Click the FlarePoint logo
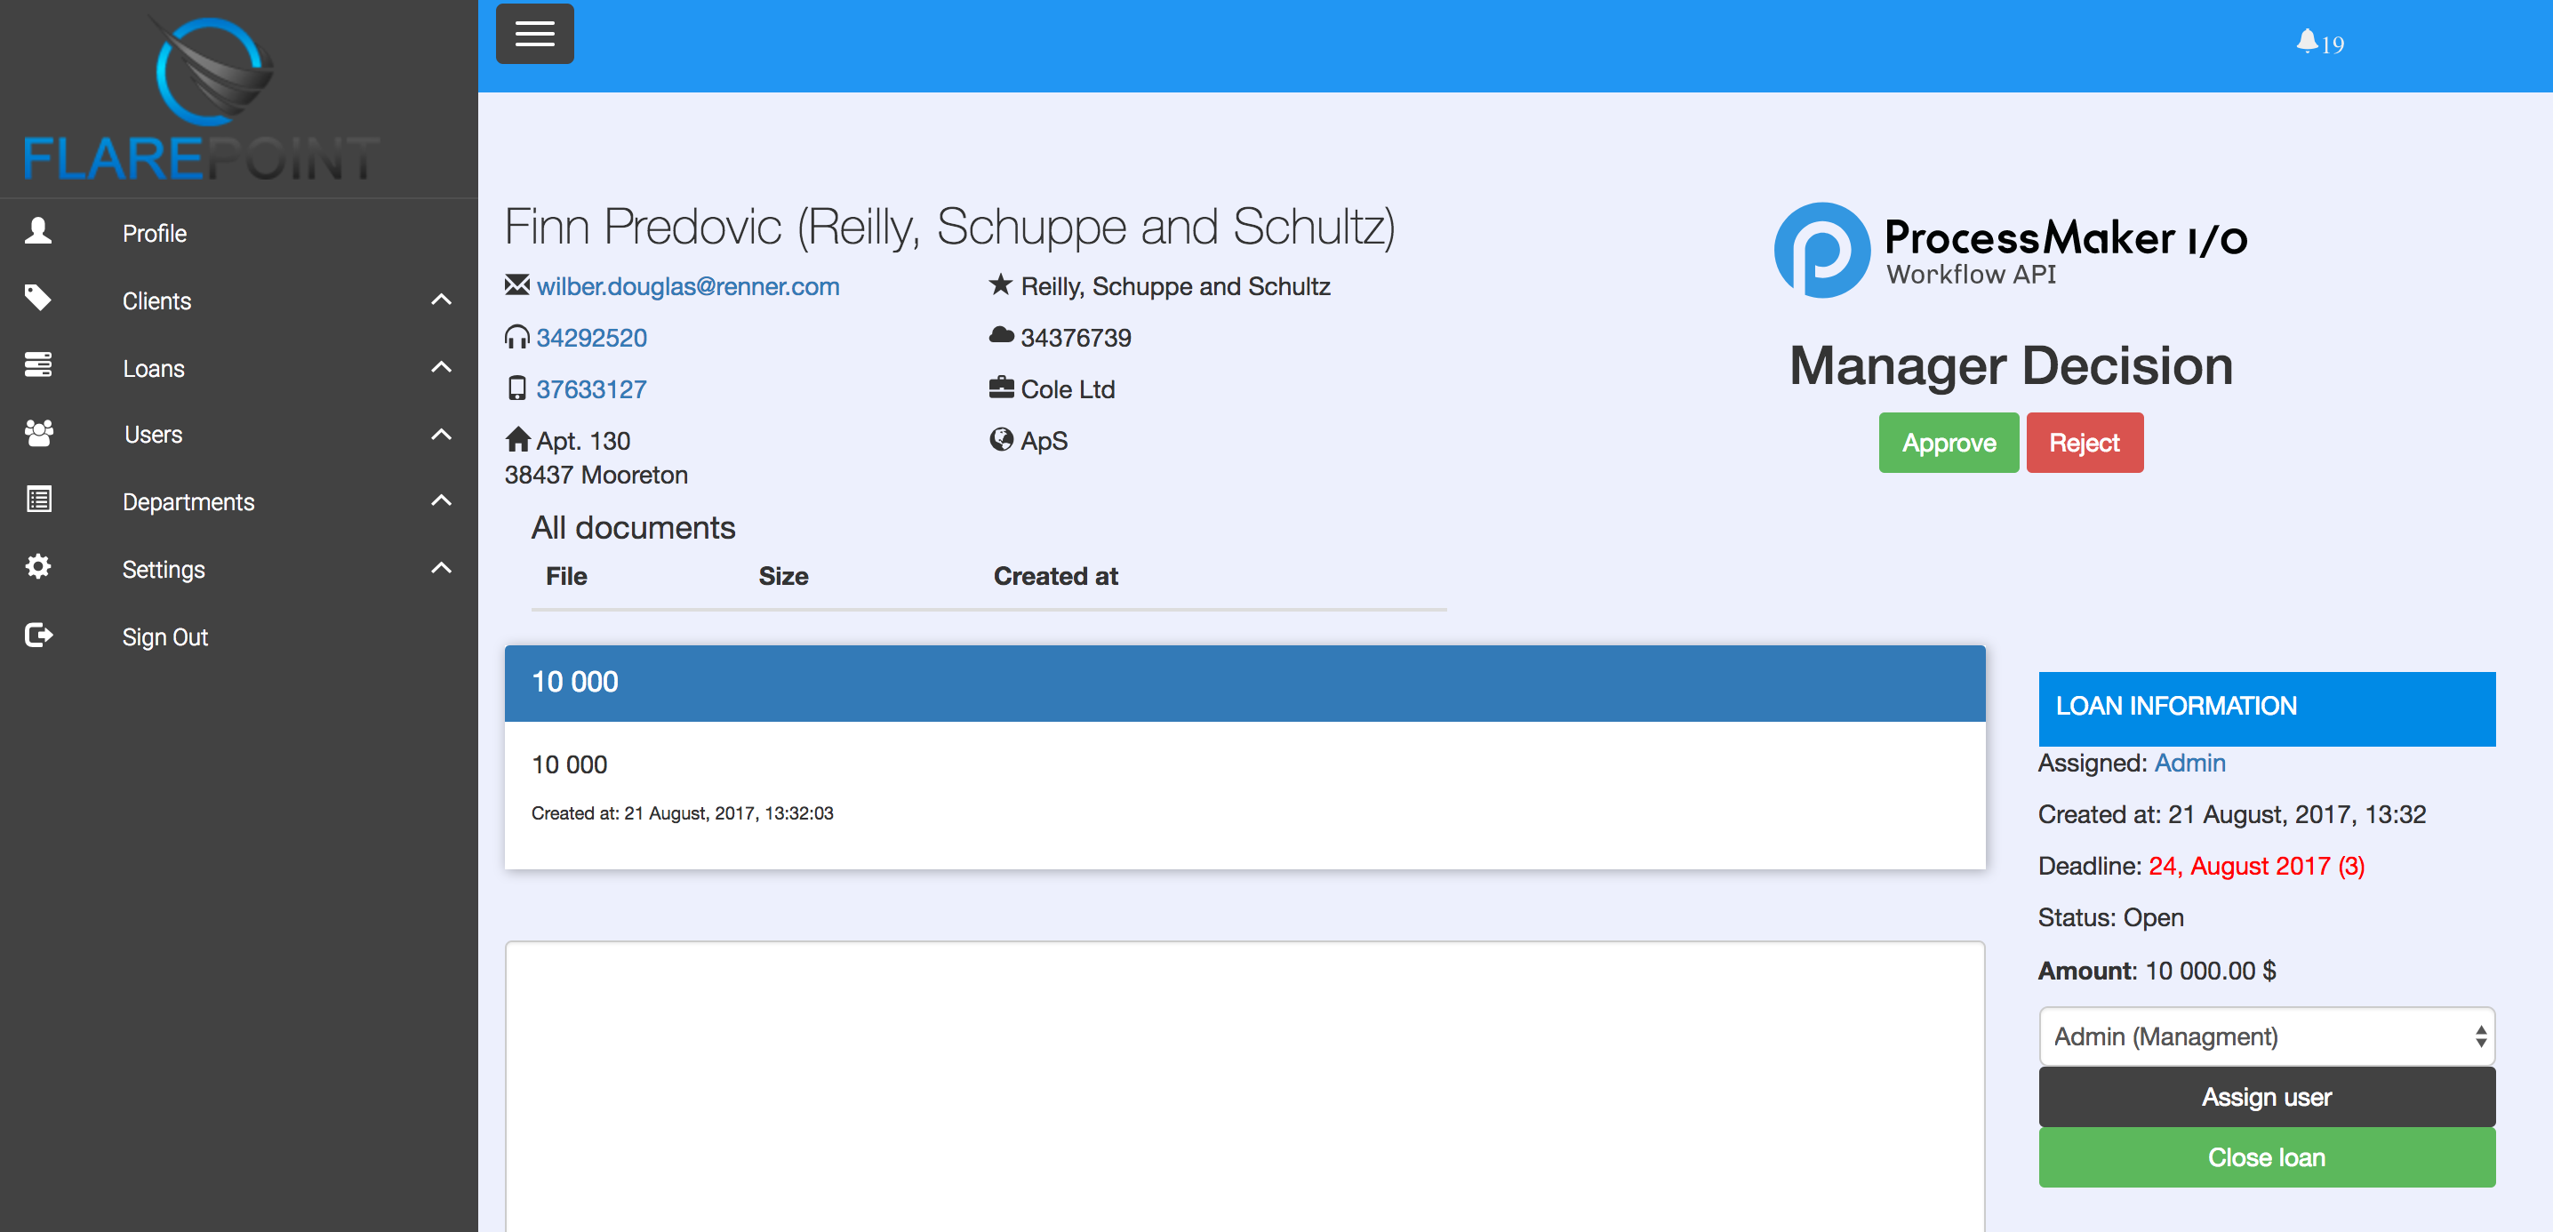The height and width of the screenshot is (1232, 2553). 201,97
